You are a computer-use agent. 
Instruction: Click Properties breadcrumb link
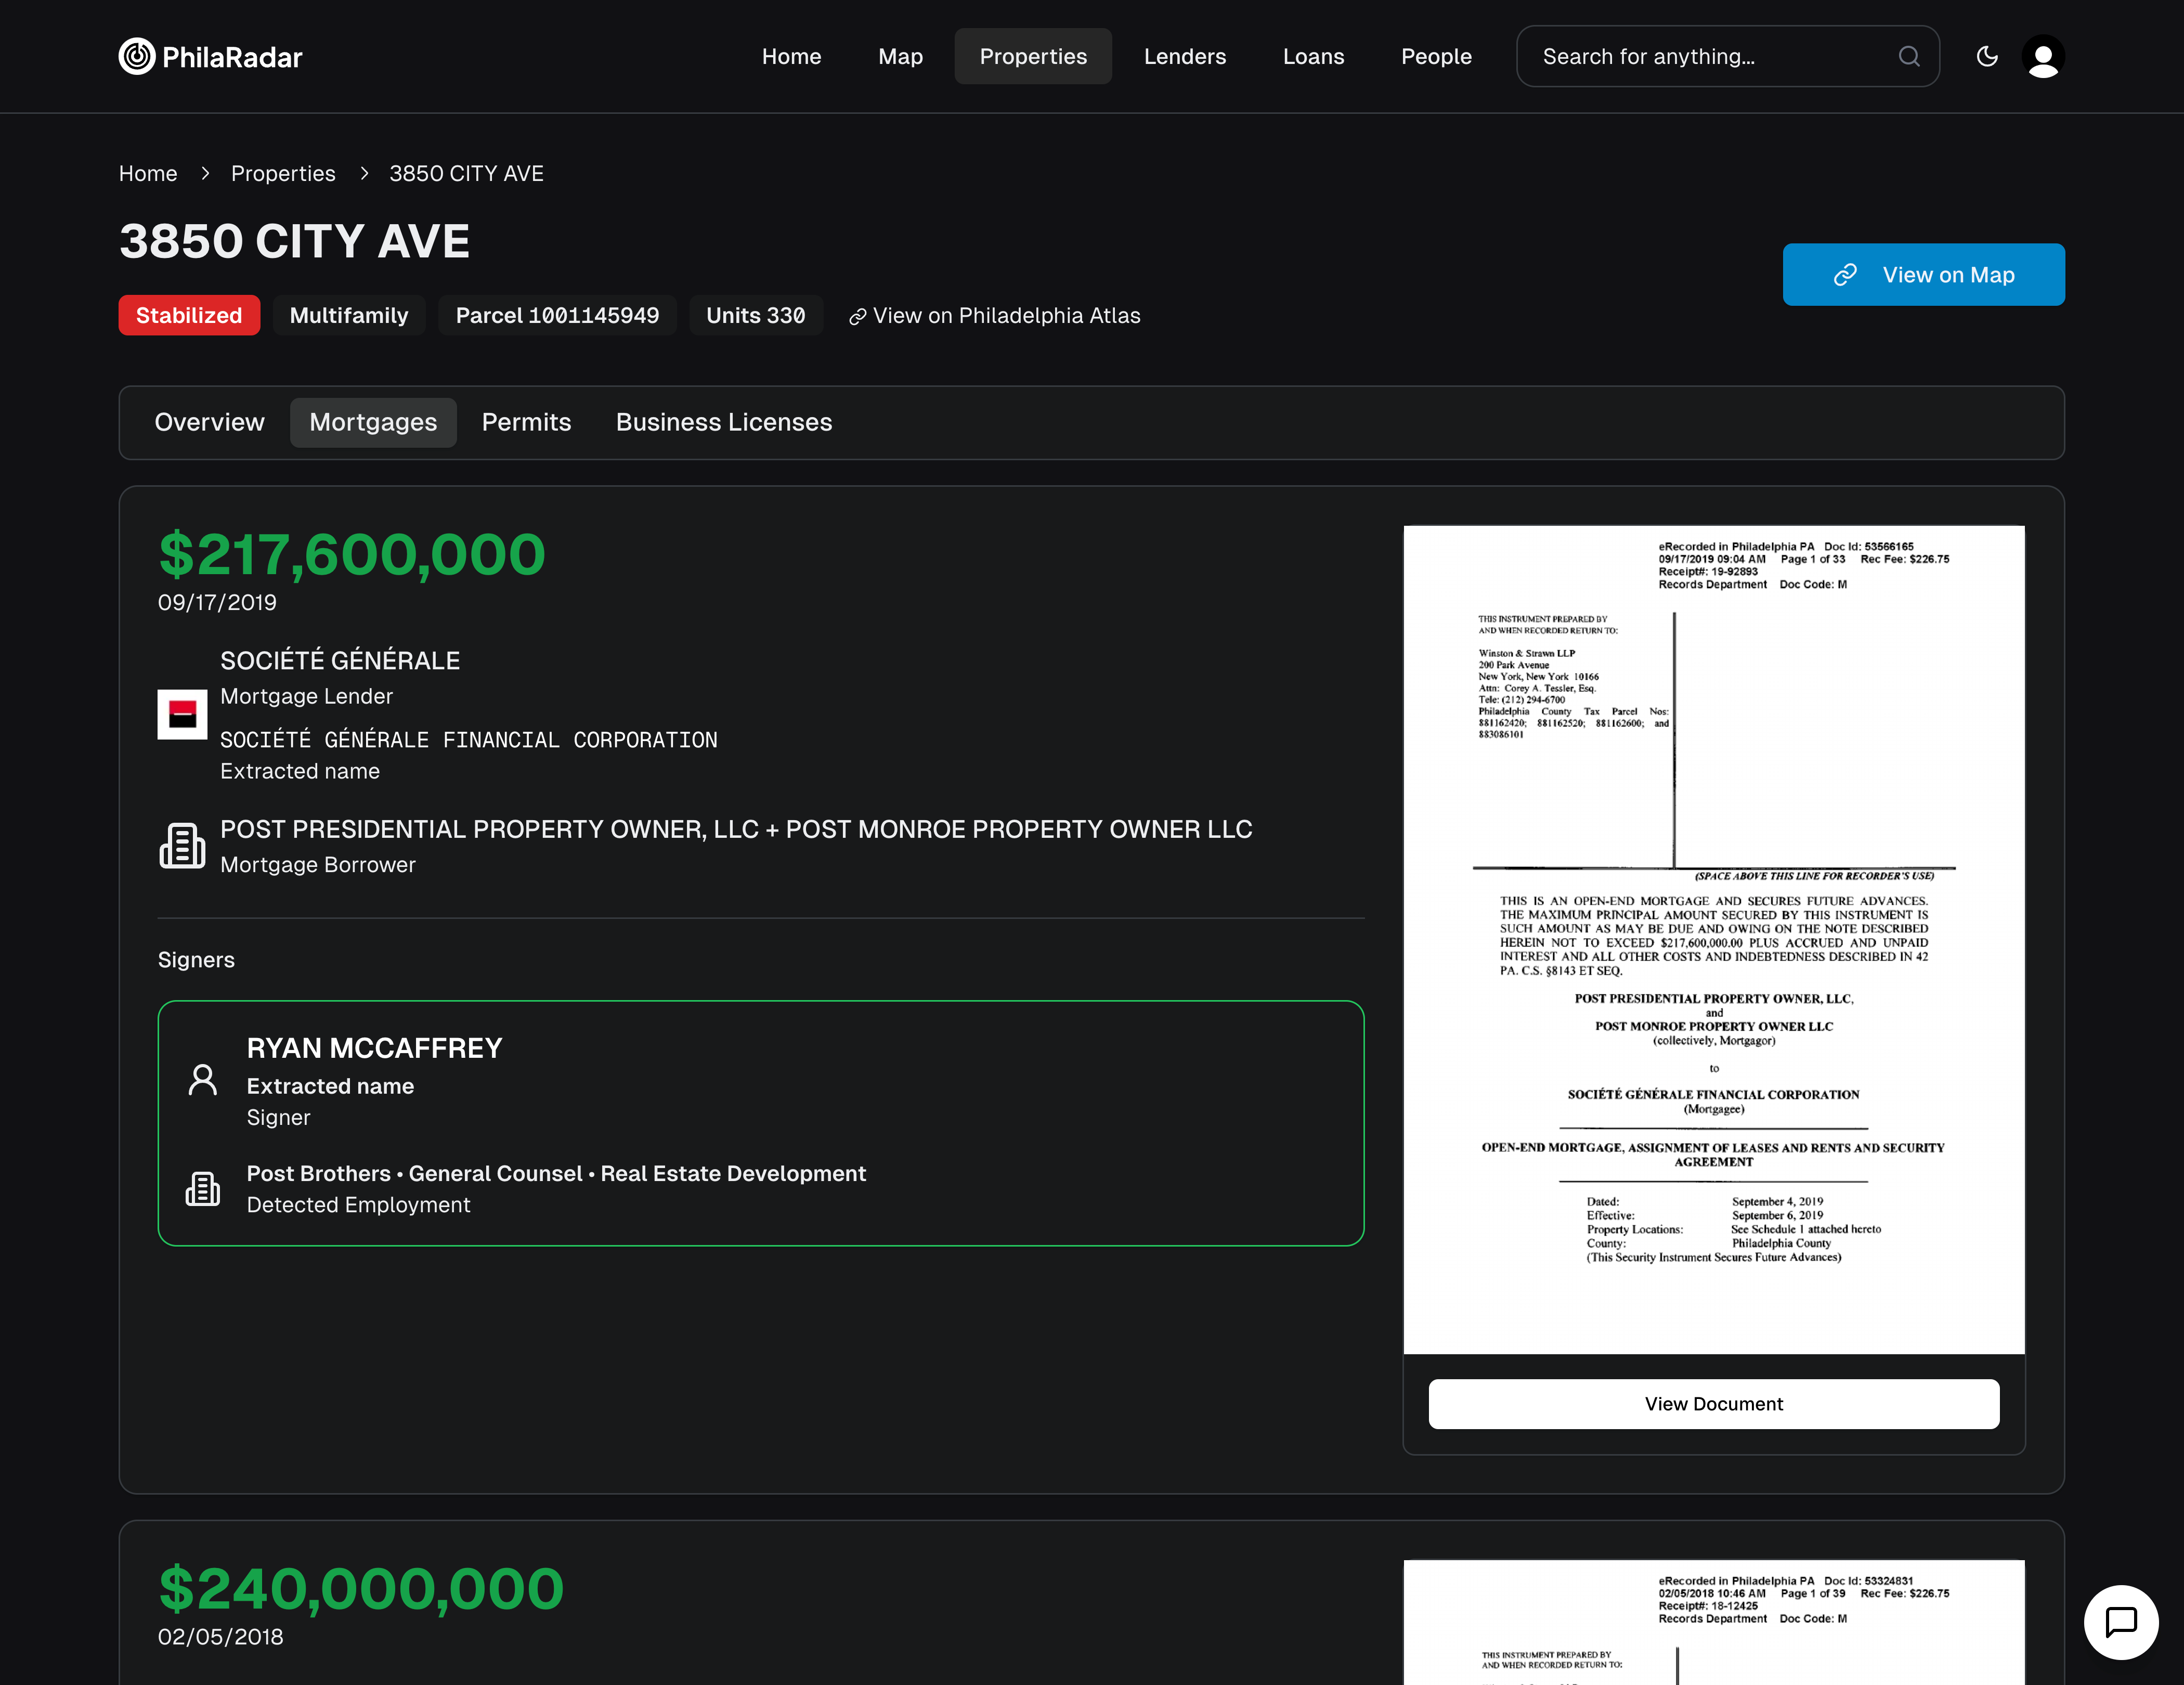(x=283, y=173)
